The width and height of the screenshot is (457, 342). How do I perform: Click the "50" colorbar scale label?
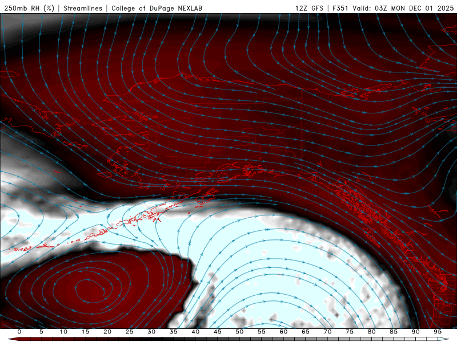[x=239, y=332]
